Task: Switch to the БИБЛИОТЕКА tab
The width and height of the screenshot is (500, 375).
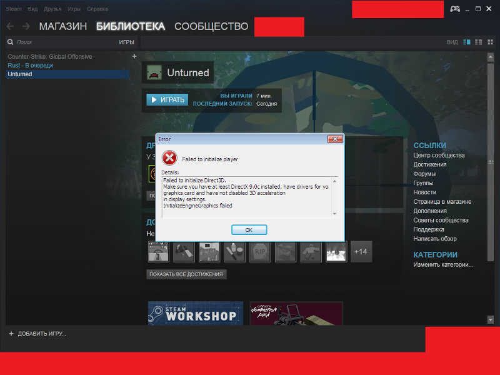Action: (x=131, y=26)
